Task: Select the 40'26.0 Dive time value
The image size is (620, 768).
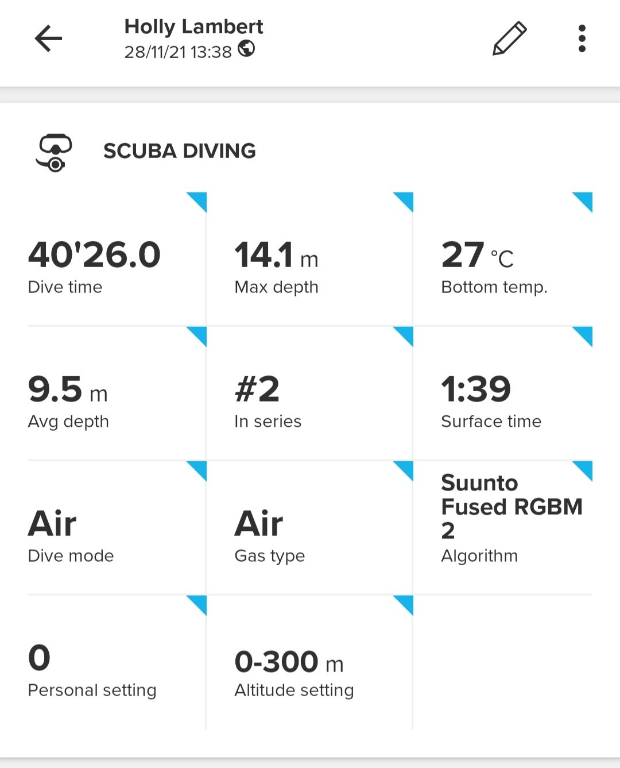Action: coord(94,255)
